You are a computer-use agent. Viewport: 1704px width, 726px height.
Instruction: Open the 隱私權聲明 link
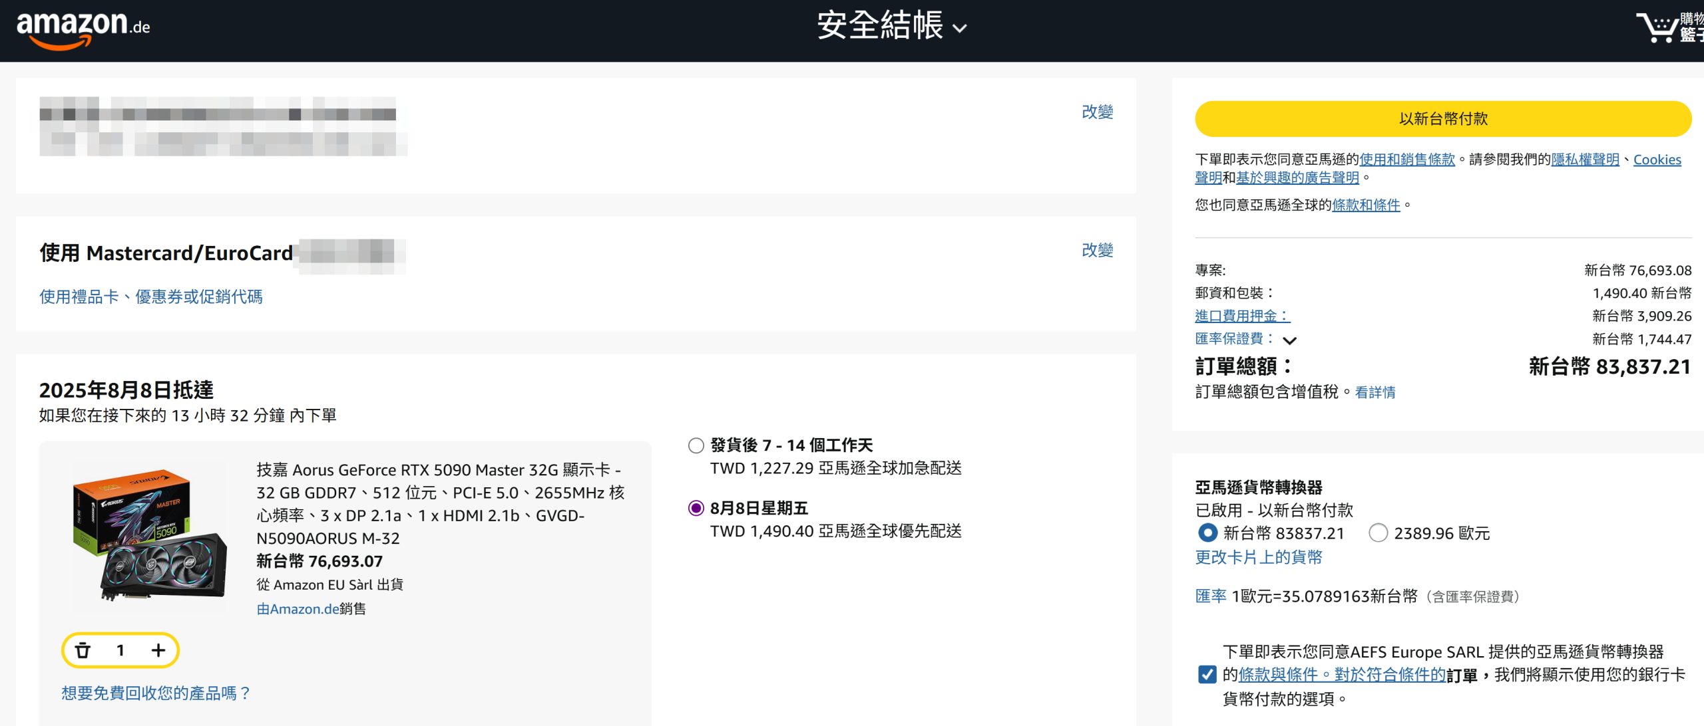[1585, 160]
